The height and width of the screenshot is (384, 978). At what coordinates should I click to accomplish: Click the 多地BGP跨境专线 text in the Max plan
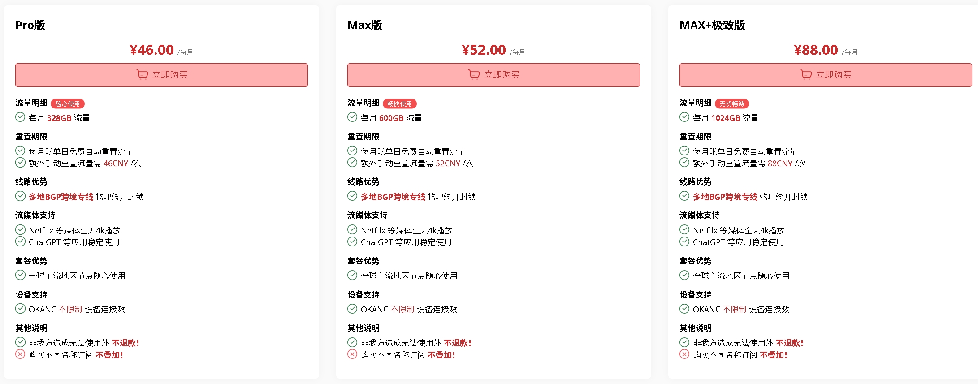(393, 197)
